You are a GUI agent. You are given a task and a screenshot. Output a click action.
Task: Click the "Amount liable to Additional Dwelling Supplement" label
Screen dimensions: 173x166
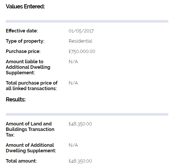28,67
